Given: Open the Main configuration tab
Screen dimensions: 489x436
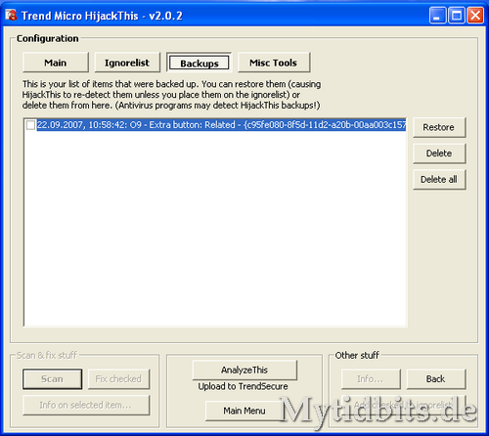Looking at the screenshot, I should pos(56,63).
